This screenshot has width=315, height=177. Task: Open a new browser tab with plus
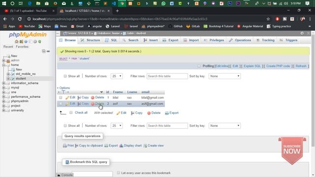tap(117, 11)
